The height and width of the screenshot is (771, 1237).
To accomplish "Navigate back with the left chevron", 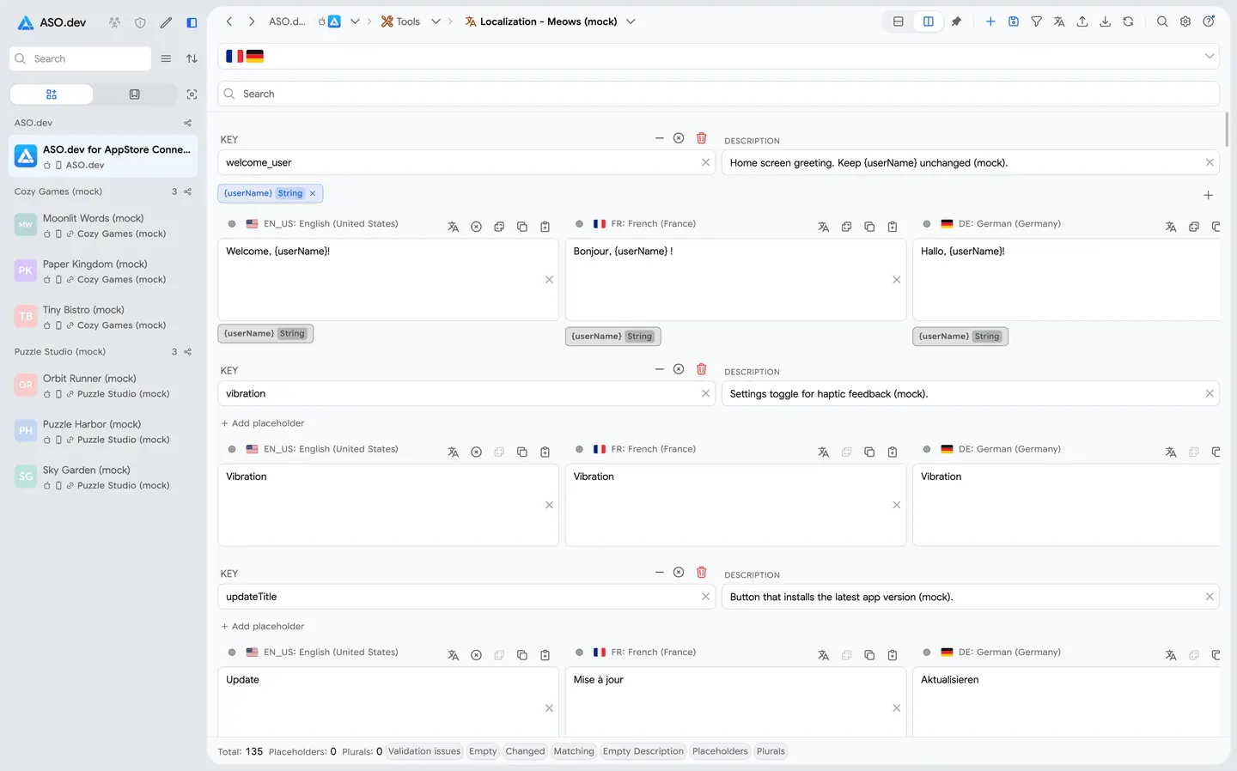I will click(229, 21).
